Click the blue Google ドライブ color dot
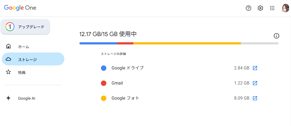The image size is (291, 126). click(104, 68)
